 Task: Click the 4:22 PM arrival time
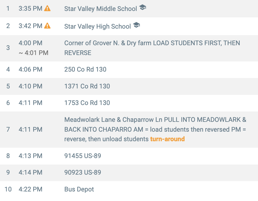(x=30, y=189)
